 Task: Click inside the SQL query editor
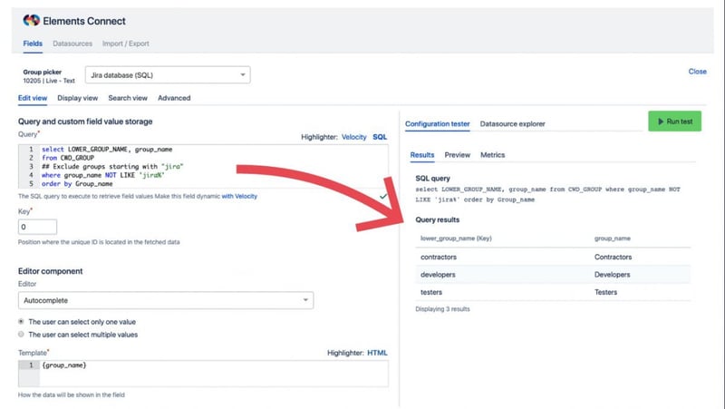[x=203, y=166]
